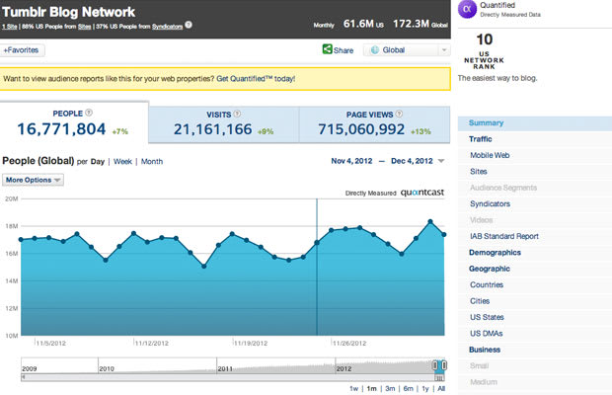Click the Syndicators link in header
The height and width of the screenshot is (395, 612).
(167, 27)
